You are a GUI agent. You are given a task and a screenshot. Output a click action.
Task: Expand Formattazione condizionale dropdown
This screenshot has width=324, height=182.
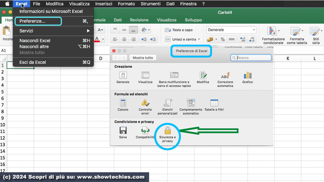(279, 31)
